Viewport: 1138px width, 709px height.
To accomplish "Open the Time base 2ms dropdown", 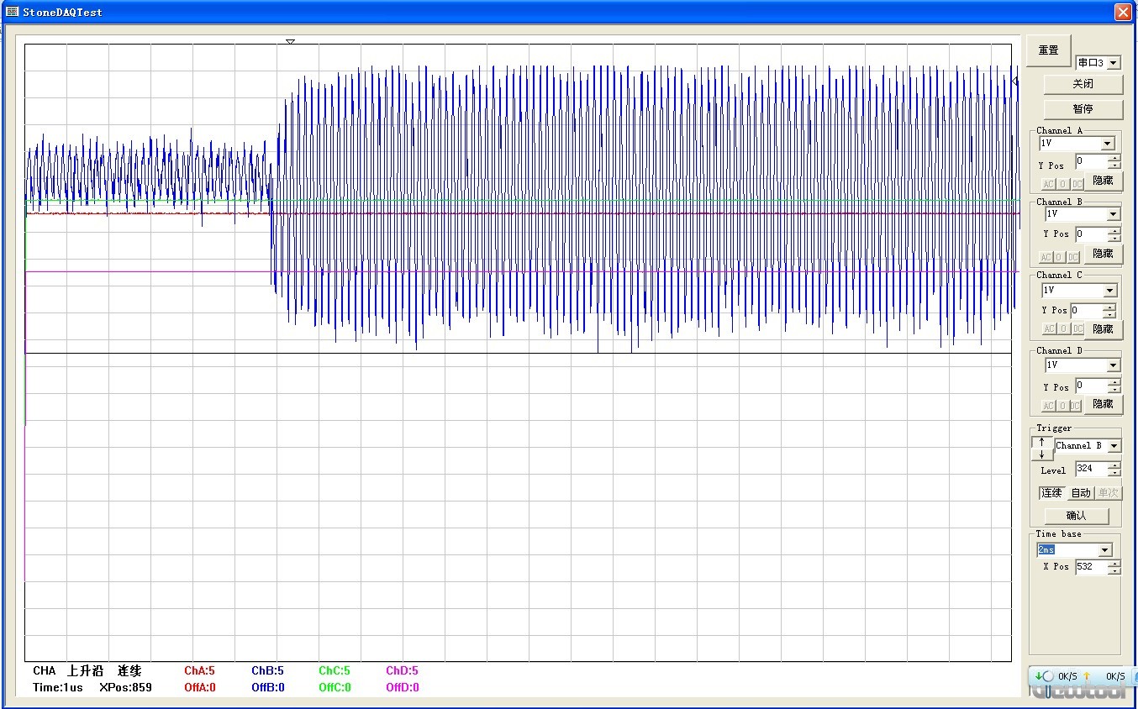I will (1105, 550).
